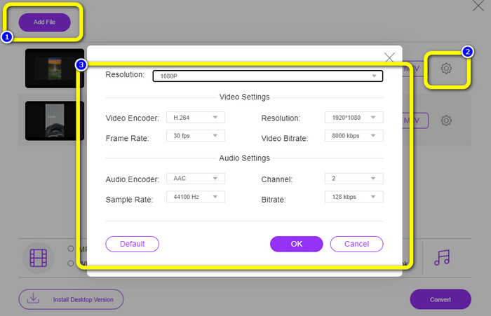The height and width of the screenshot is (316, 491).
Task: Click the Sample Rate label
Action: point(129,200)
